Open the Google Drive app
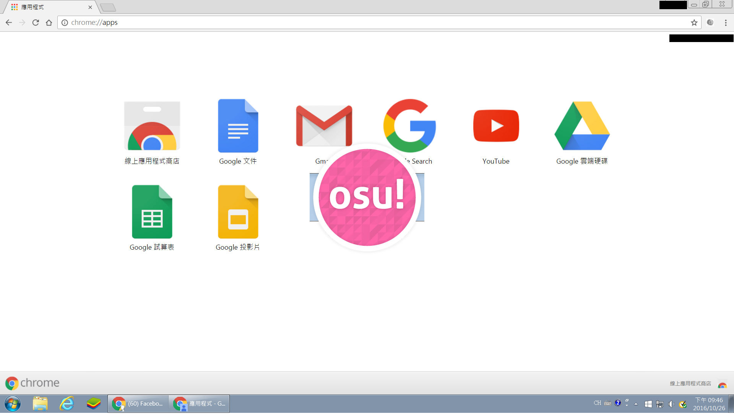This screenshot has width=734, height=414. [582, 126]
